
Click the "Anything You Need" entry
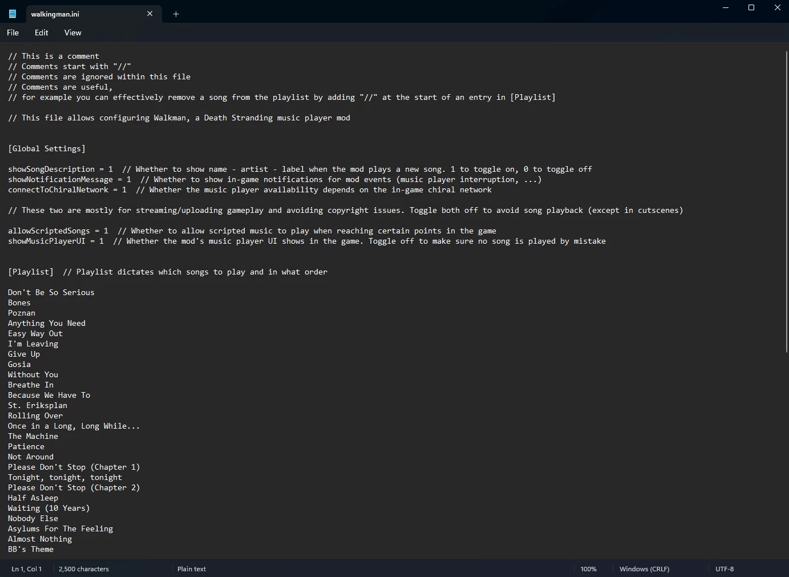point(47,323)
